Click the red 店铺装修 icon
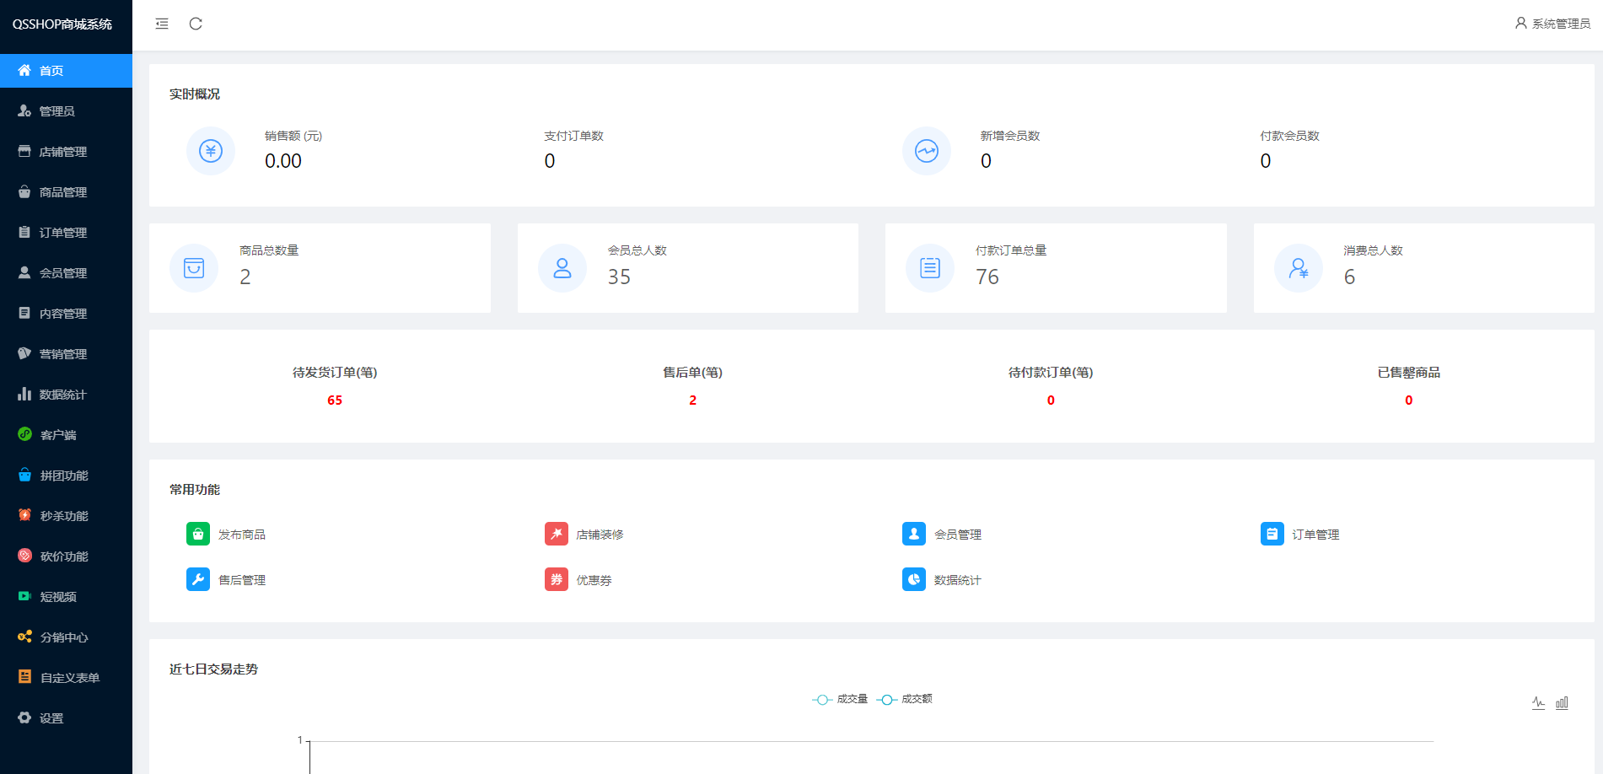This screenshot has width=1603, height=774. (x=556, y=534)
